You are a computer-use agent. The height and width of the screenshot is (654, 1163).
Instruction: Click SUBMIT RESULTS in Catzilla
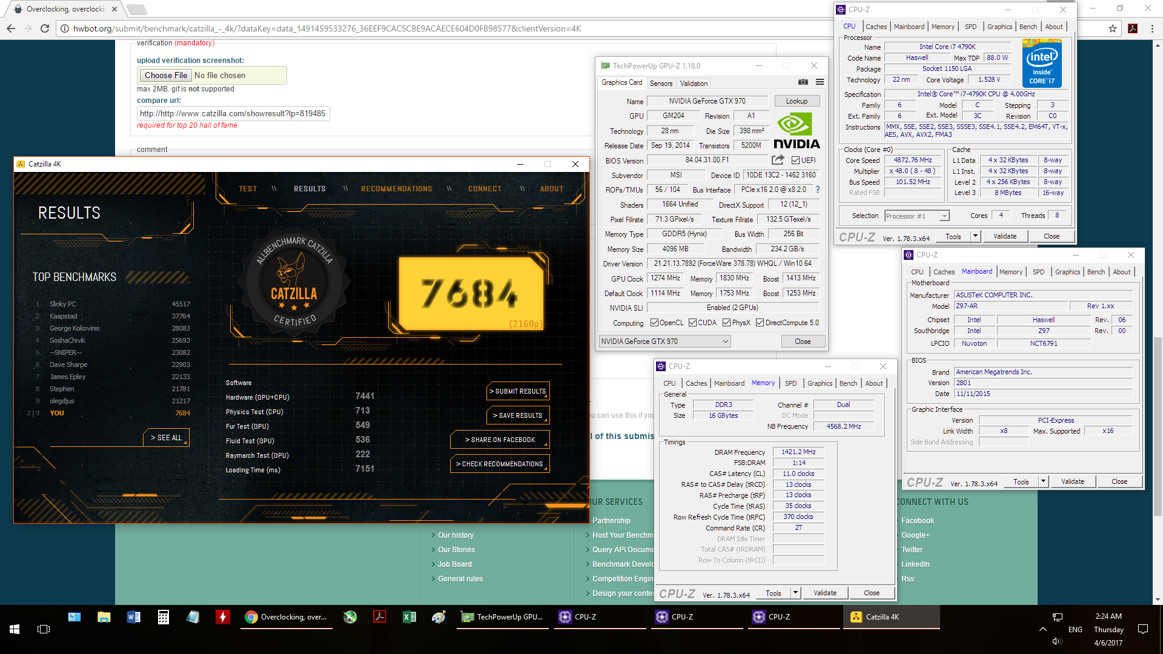518,391
